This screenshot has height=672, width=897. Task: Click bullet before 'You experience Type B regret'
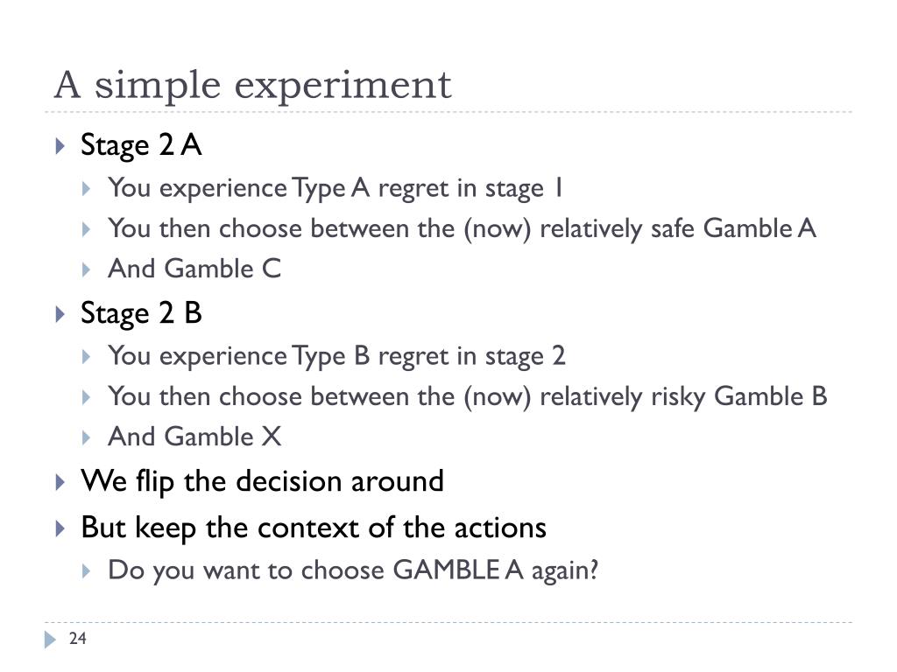click(87, 357)
